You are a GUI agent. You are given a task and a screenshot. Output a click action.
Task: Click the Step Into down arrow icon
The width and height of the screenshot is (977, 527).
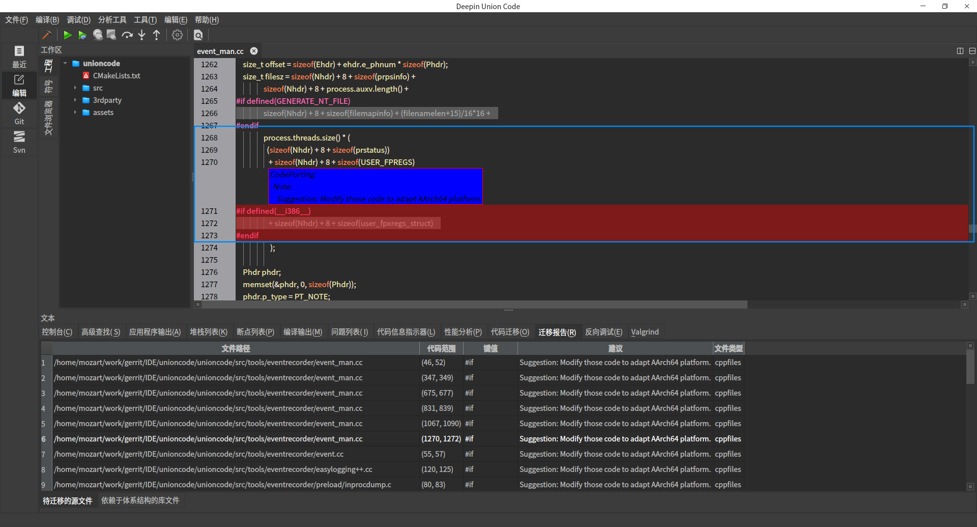[142, 35]
